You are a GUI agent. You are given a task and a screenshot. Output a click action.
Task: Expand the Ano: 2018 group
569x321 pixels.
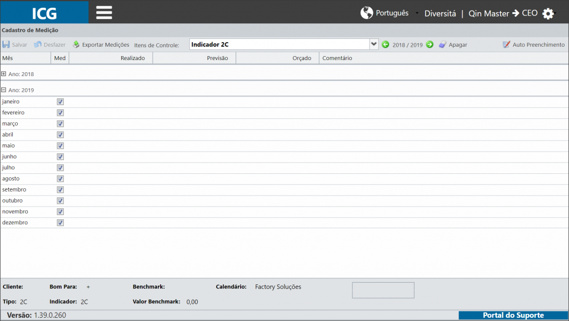point(4,74)
